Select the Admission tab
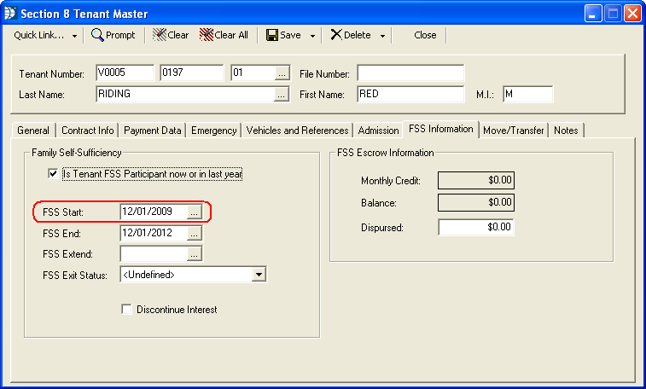This screenshot has width=646, height=389. 378,131
